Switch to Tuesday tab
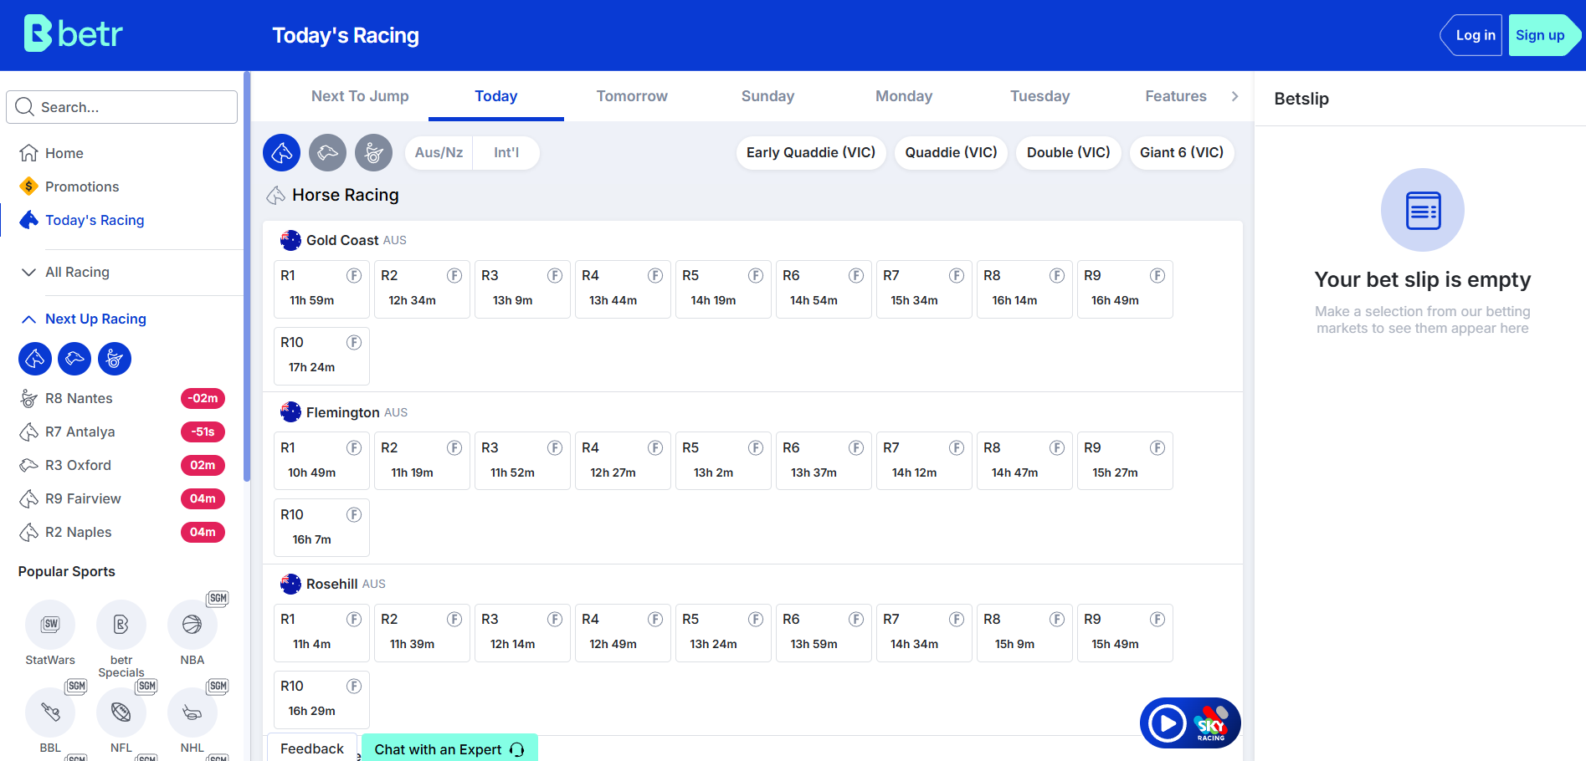The image size is (1586, 761). click(1039, 96)
